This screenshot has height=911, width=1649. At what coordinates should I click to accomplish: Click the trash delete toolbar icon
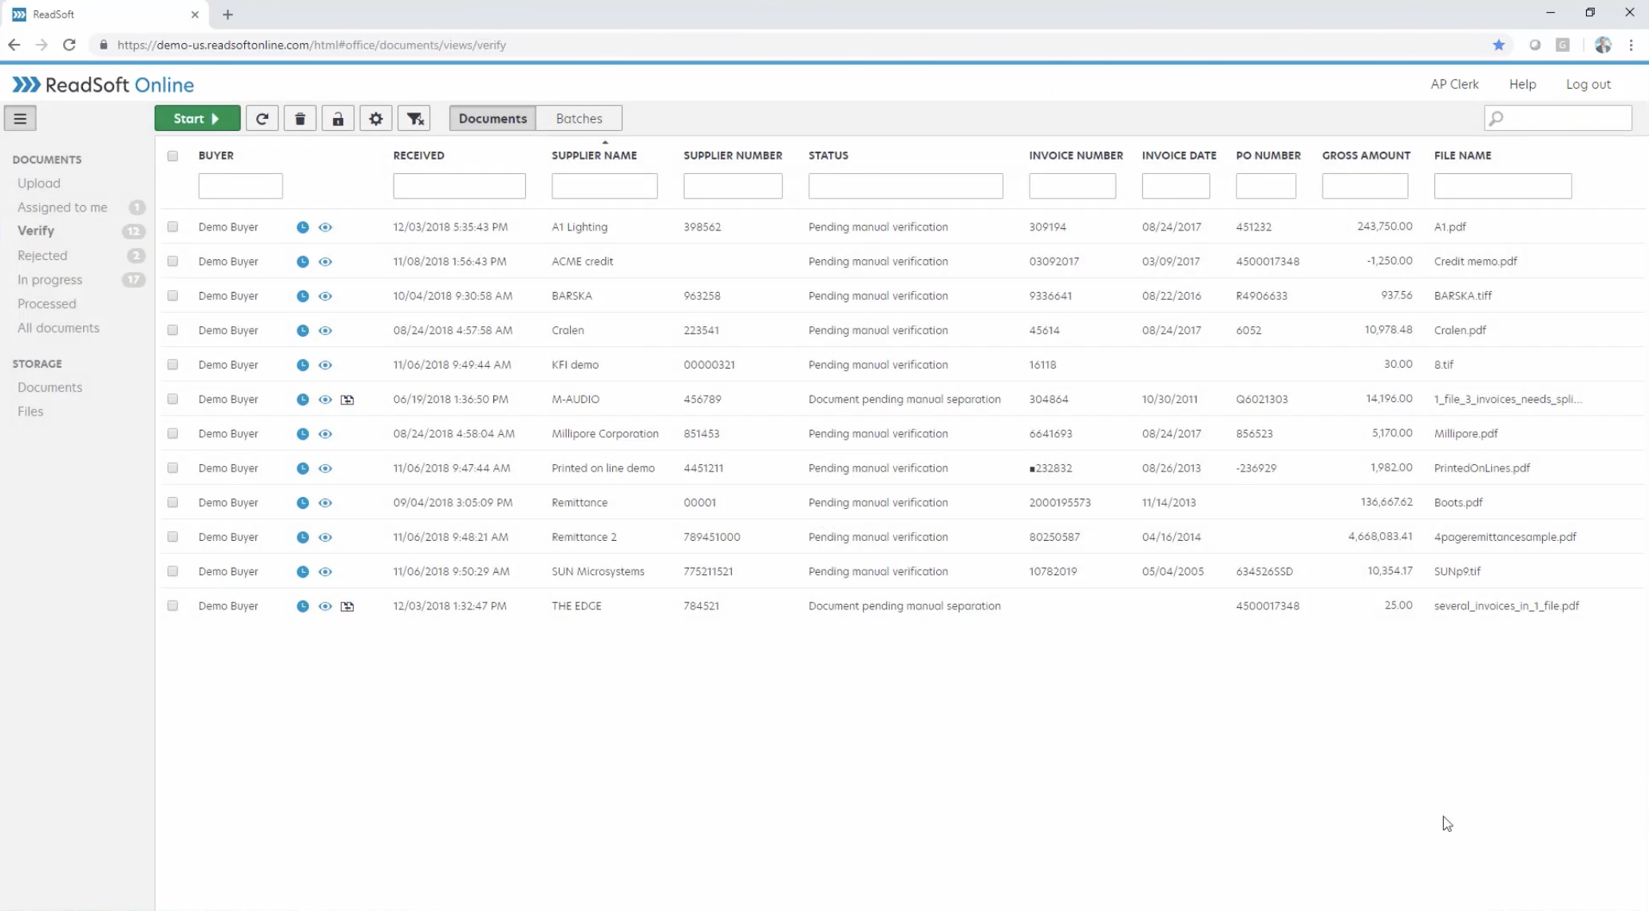click(300, 118)
